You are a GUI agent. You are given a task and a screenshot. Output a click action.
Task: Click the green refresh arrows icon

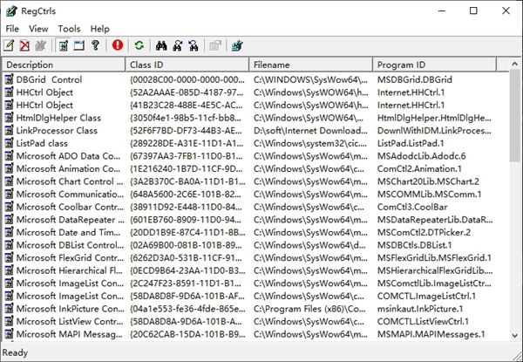pos(139,45)
